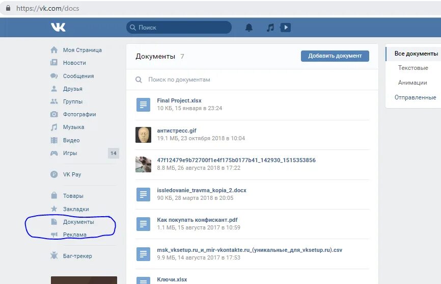Viewport: 441px width, 284px height.
Task: Click the chat bubbles icon beside Сообщения
Action: click(54, 75)
